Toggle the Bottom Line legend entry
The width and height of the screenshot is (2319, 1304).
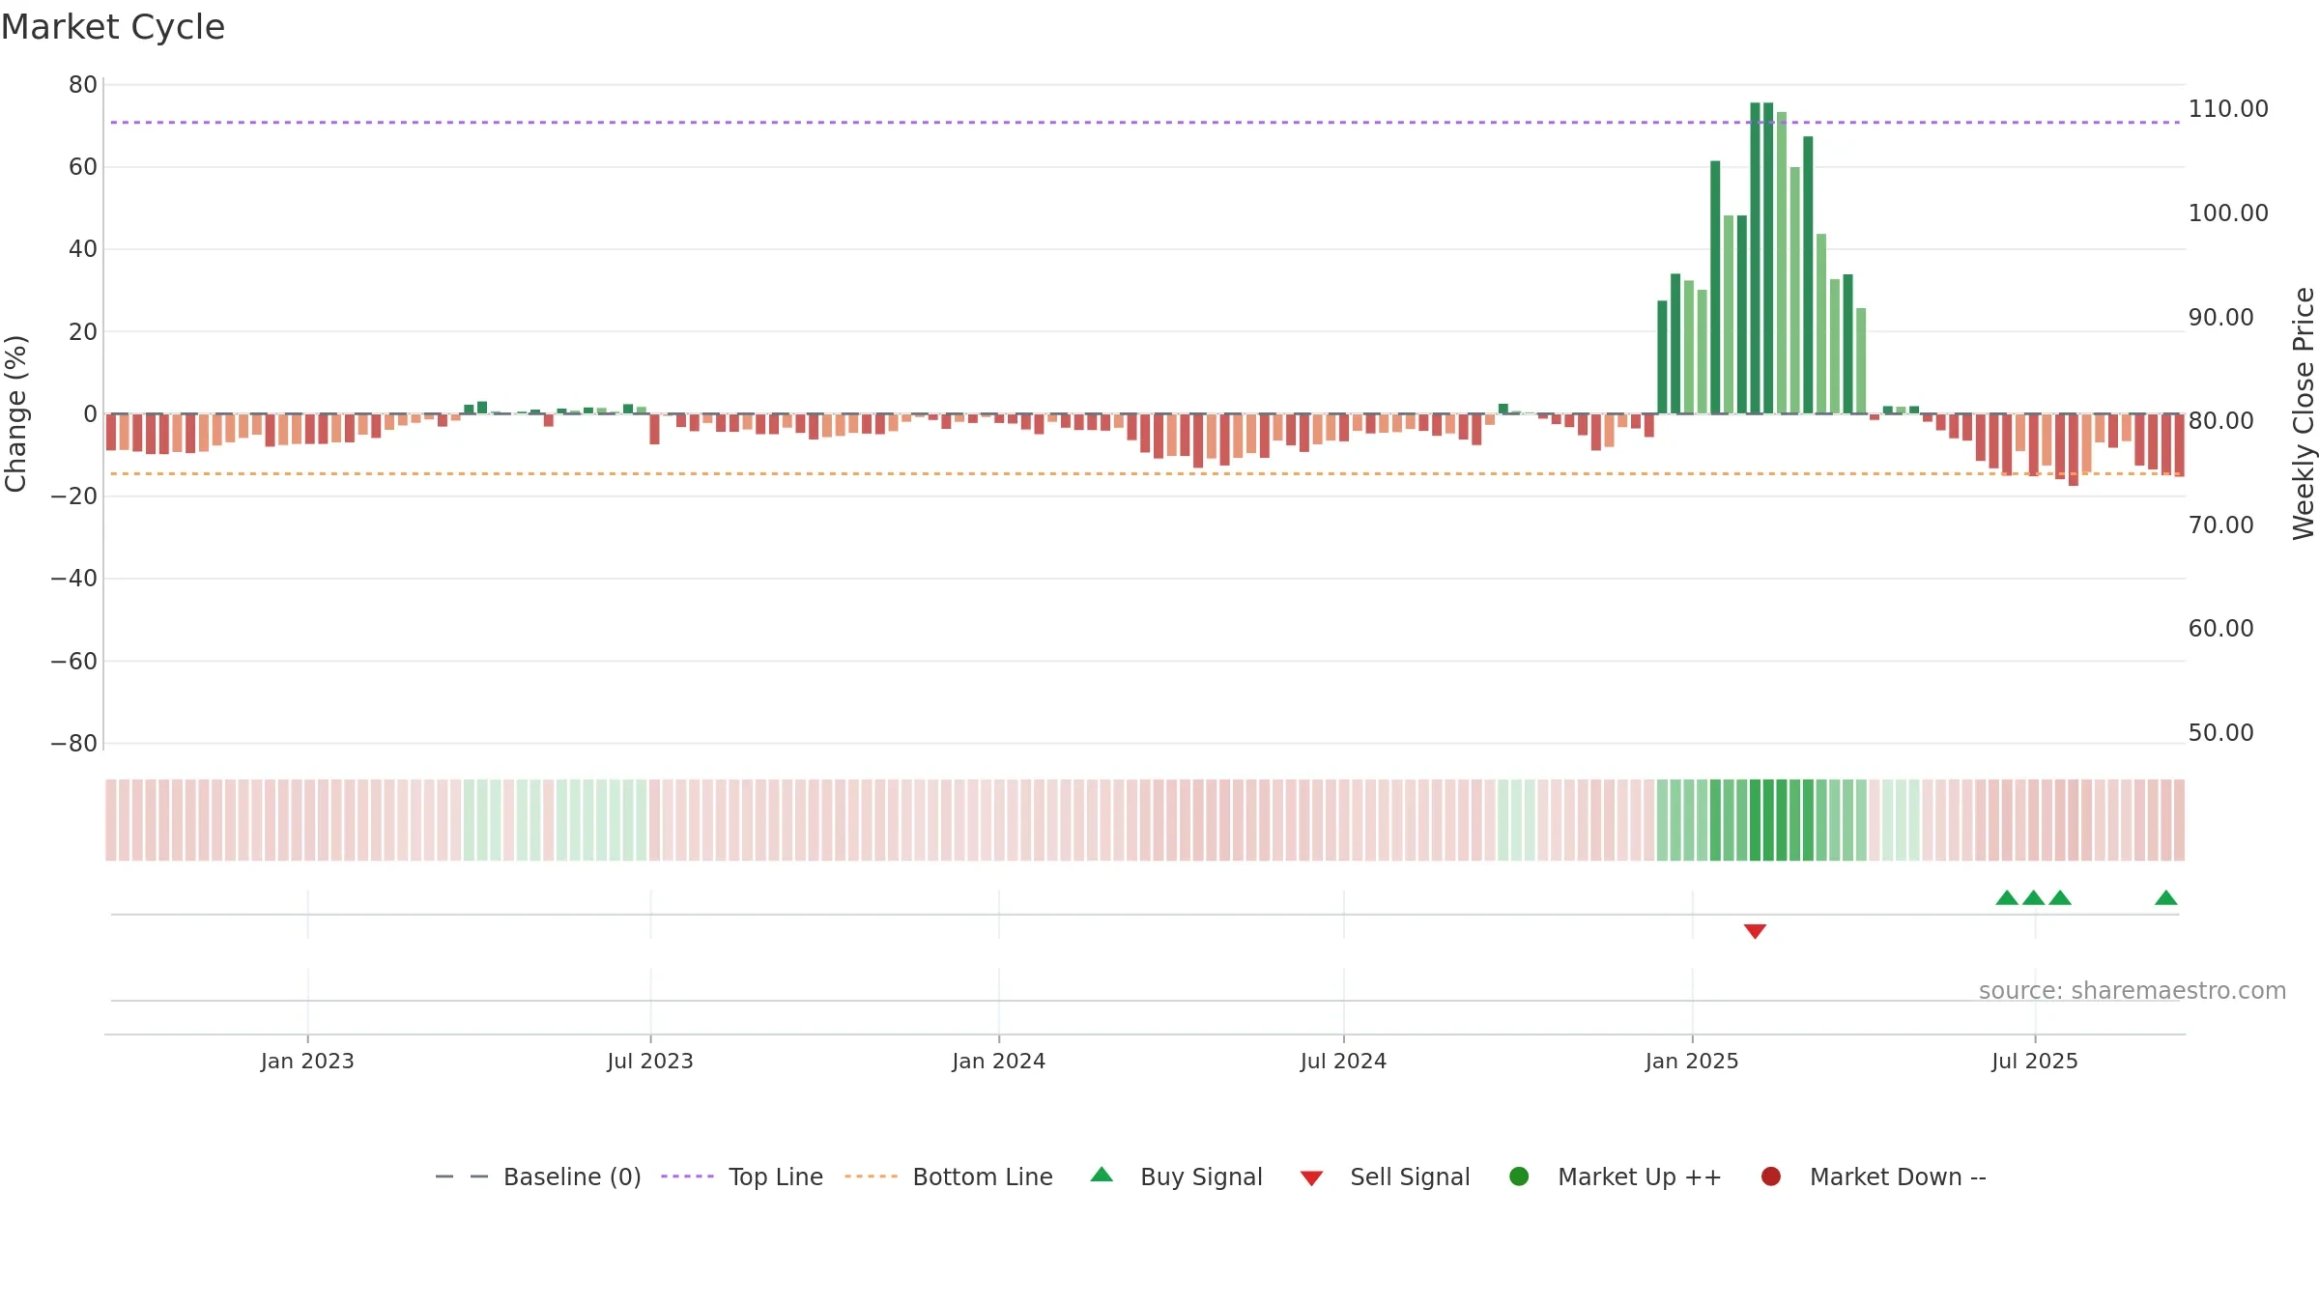pos(949,1176)
